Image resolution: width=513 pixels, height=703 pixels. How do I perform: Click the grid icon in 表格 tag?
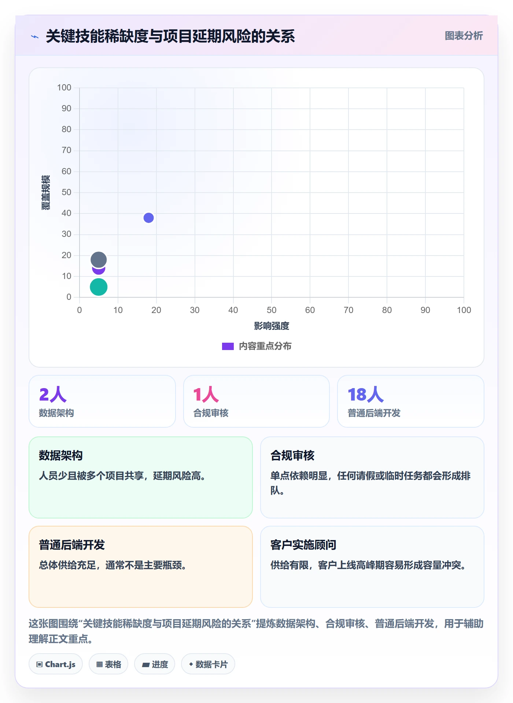tap(99, 665)
